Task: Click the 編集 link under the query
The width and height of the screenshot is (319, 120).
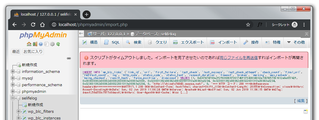Action: tap(301, 101)
